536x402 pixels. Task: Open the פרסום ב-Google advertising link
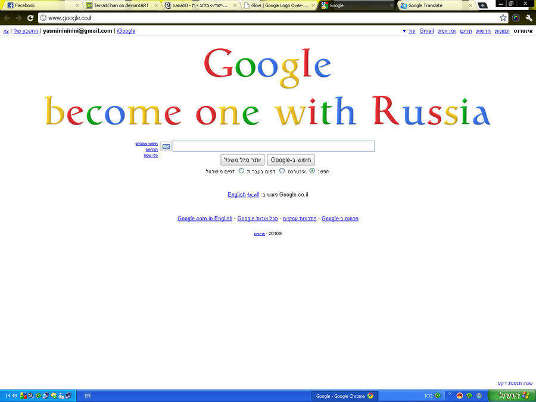coord(340,219)
